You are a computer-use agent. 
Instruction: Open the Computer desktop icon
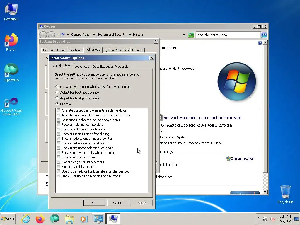click(11, 12)
